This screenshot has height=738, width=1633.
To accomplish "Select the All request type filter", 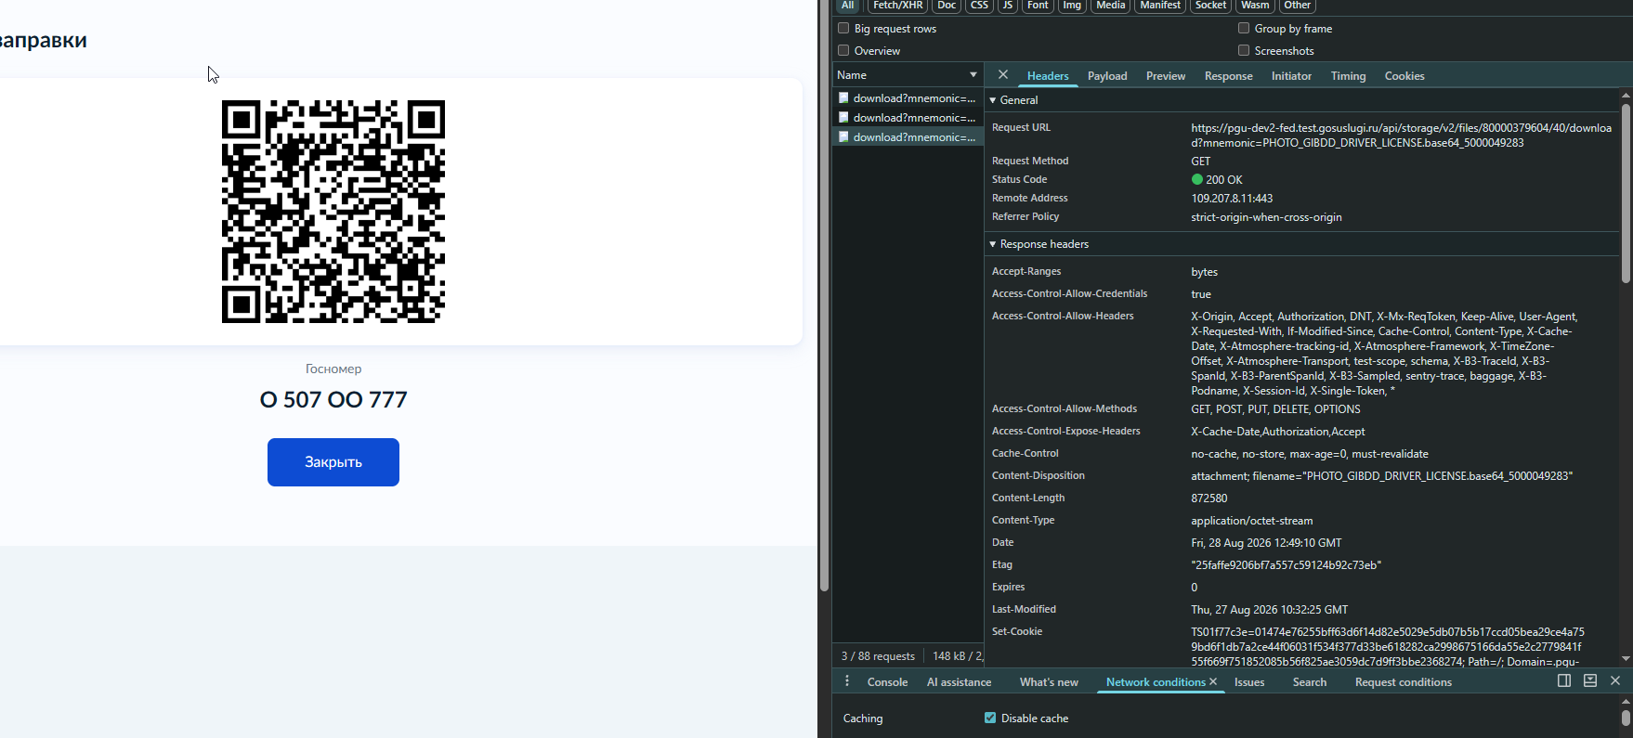I will coord(847,6).
